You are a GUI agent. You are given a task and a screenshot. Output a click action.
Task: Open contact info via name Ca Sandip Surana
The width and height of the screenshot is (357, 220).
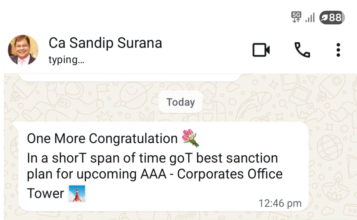pyautogui.click(x=105, y=43)
